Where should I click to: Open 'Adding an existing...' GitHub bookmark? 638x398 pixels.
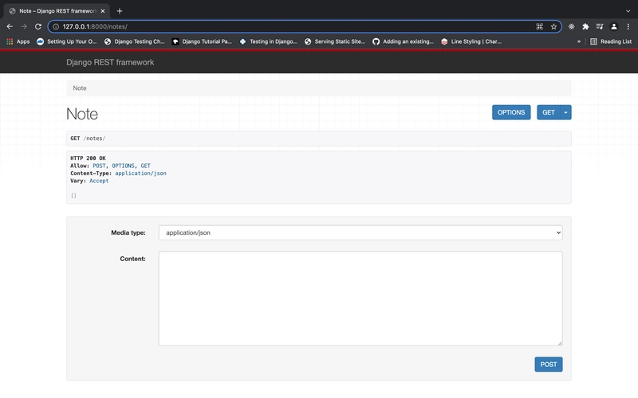tap(404, 41)
